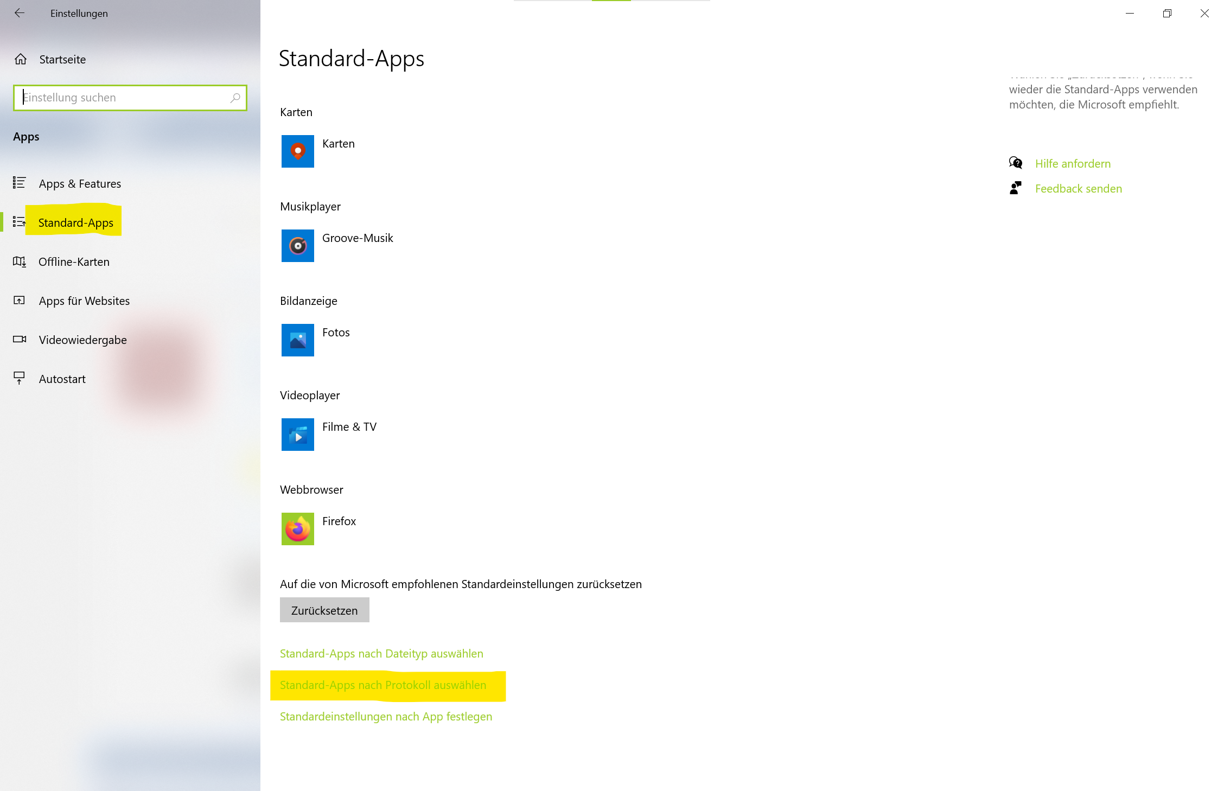The width and height of the screenshot is (1224, 791).
Task: Click the Startseite home icon
Action: [x=21, y=59]
